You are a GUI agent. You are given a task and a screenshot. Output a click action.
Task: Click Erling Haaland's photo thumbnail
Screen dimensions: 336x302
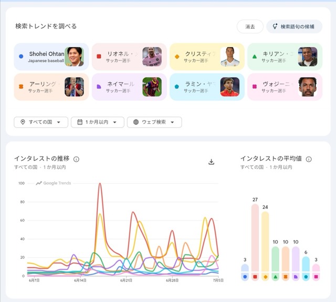[74, 87]
